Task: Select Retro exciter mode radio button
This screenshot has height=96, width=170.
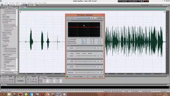Action: click(x=76, y=53)
